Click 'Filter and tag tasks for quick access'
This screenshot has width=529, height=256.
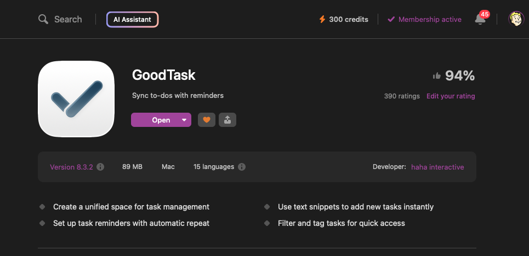pyautogui.click(x=342, y=223)
